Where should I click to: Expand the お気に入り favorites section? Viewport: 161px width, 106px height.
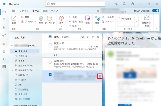pyautogui.click(x=12, y=38)
